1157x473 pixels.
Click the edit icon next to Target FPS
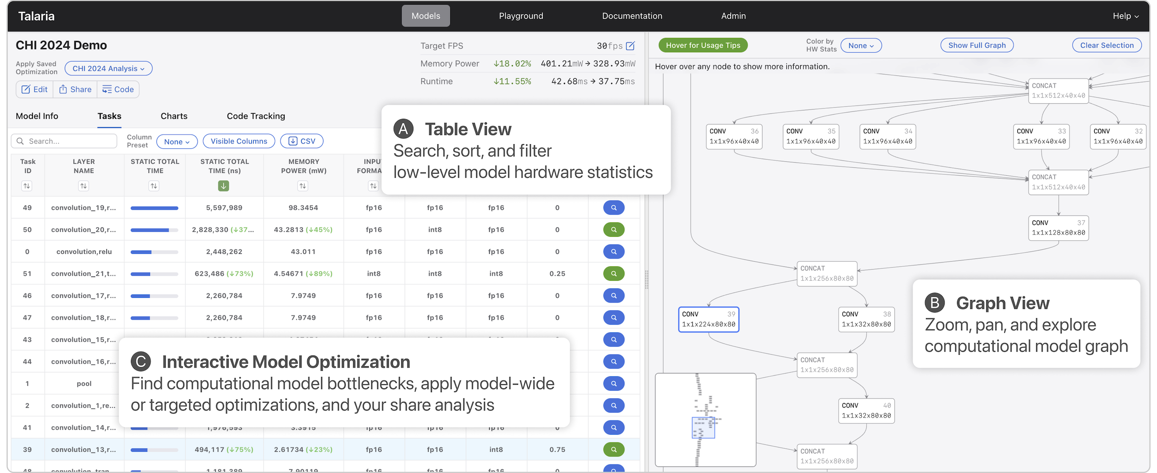click(630, 46)
